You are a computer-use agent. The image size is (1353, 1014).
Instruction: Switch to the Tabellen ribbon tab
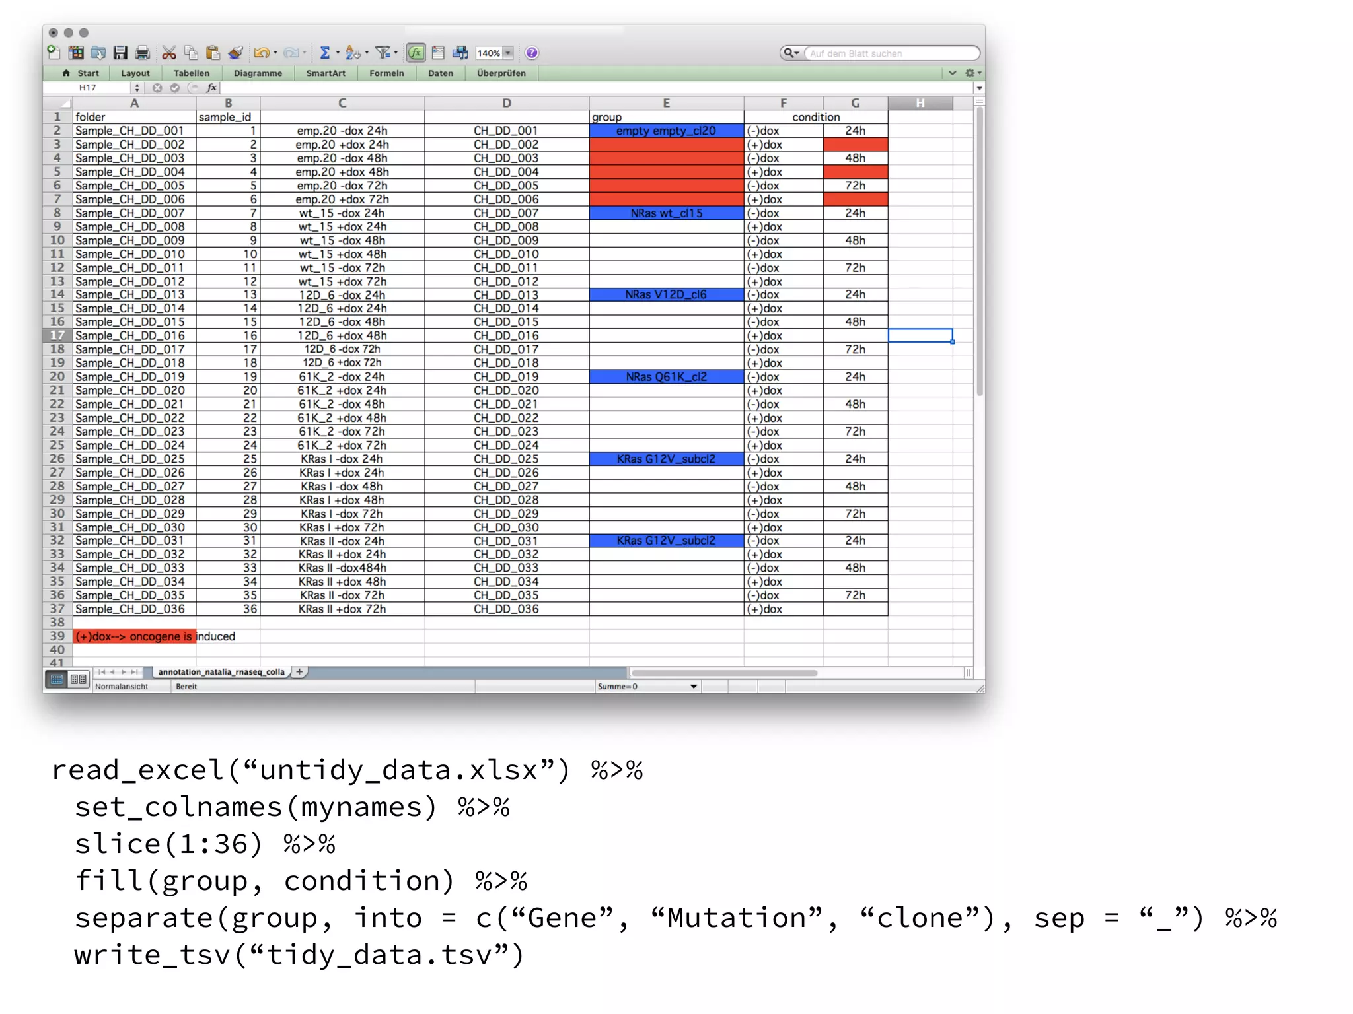(x=192, y=73)
